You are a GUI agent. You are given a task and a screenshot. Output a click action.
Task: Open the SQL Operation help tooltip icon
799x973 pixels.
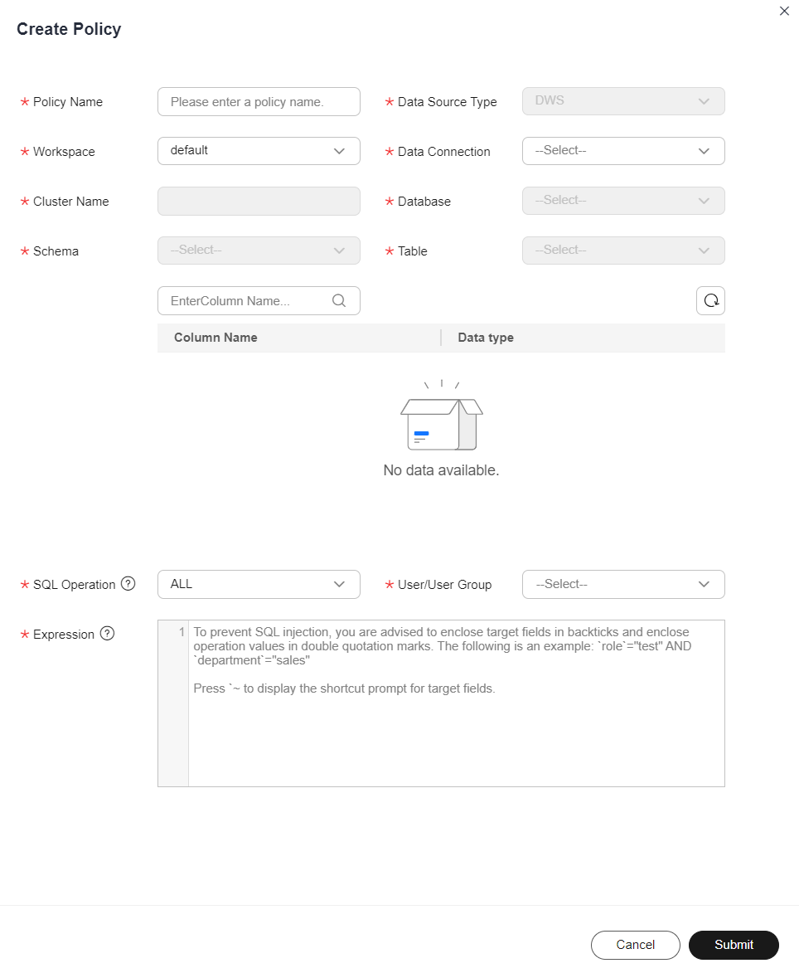(128, 584)
